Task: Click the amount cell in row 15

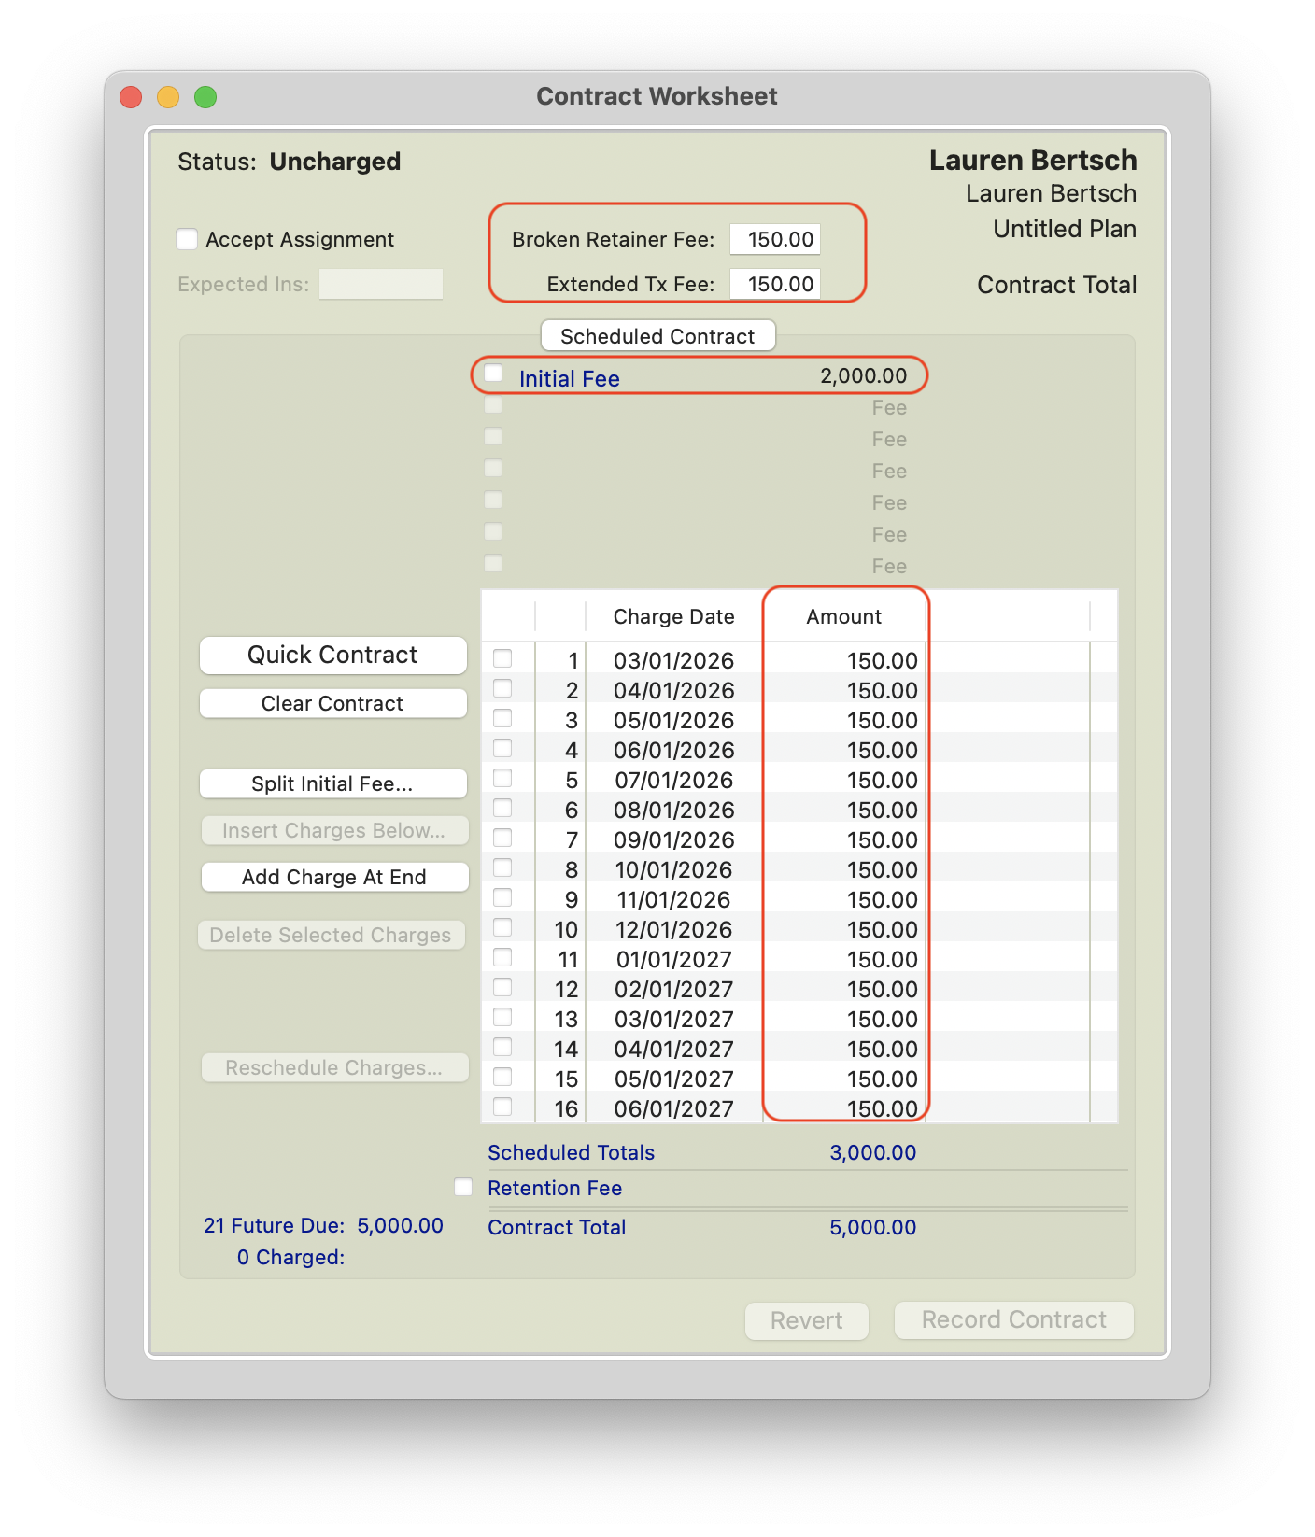Action: tap(883, 1079)
